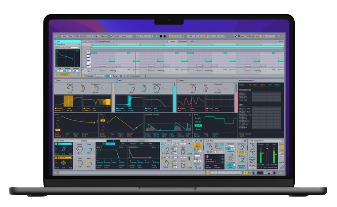Toggle the Meld device activator
The image size is (337, 207).
tap(56, 141)
